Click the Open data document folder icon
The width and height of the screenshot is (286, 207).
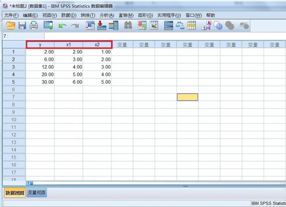(x=11, y=25)
